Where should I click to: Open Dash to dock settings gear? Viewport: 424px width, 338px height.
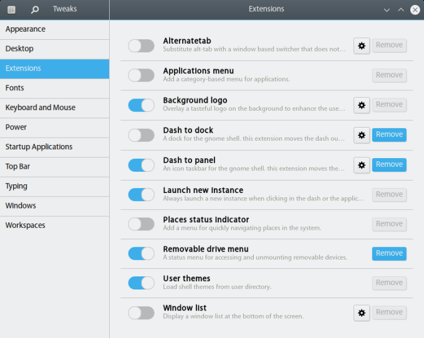362,134
